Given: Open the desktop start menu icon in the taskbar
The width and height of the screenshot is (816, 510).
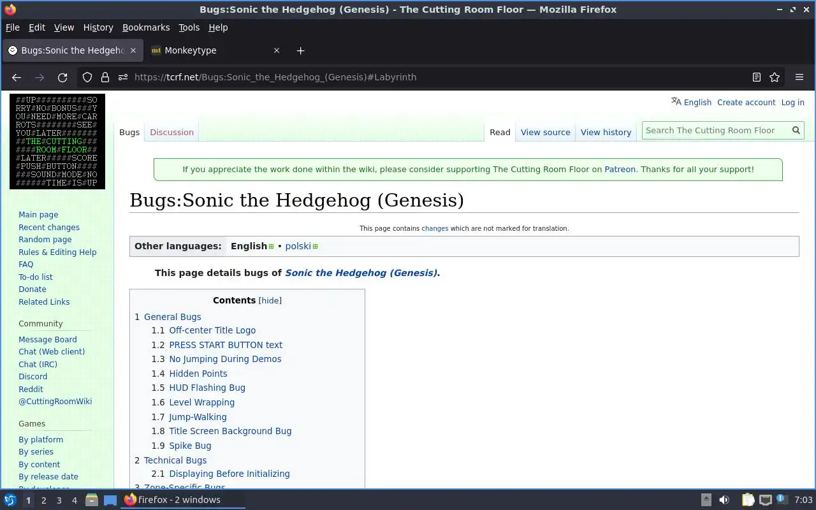Looking at the screenshot, I should 10,500.
